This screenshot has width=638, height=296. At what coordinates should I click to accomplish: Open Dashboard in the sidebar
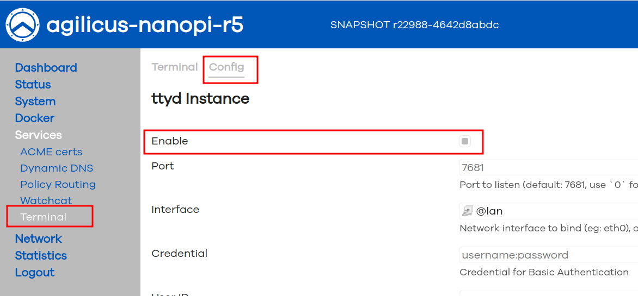(x=46, y=67)
